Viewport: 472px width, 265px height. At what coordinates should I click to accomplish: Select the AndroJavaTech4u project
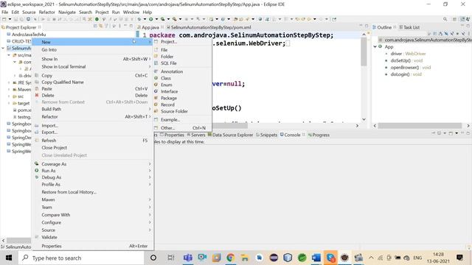pos(28,35)
